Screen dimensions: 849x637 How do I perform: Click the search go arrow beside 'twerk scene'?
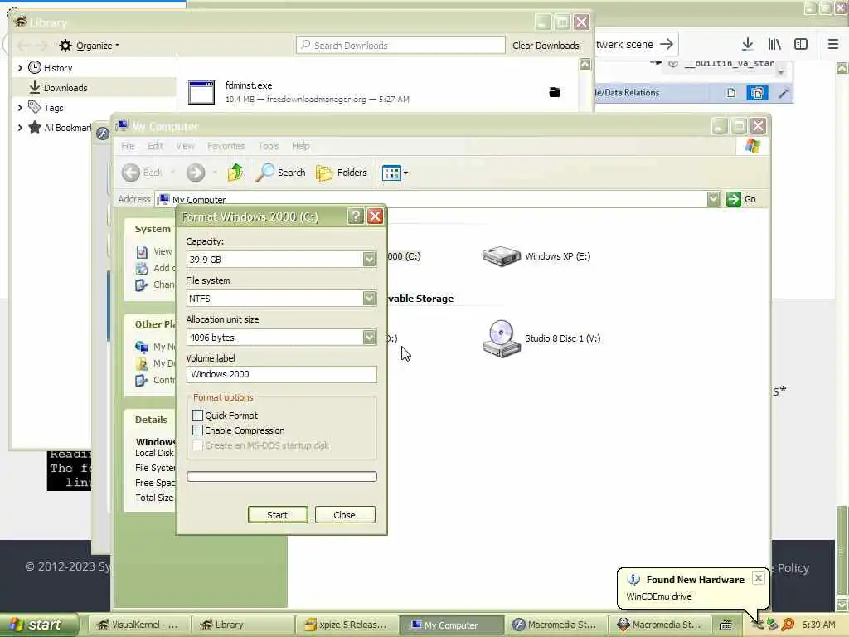coord(667,45)
